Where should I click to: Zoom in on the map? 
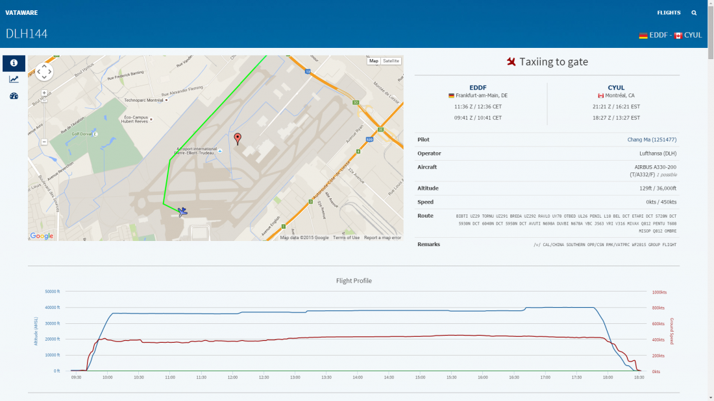pyautogui.click(x=44, y=93)
